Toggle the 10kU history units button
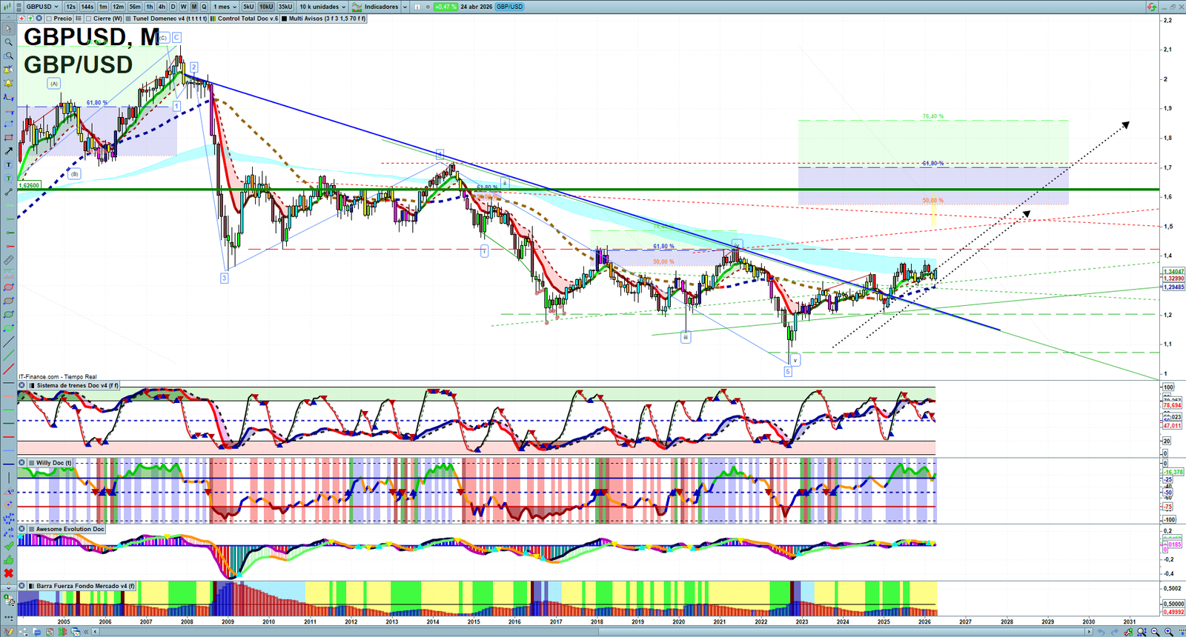The height and width of the screenshot is (637, 1186). (x=266, y=7)
